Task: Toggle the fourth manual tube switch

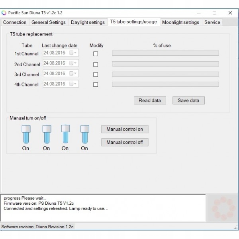Action: click(85, 134)
